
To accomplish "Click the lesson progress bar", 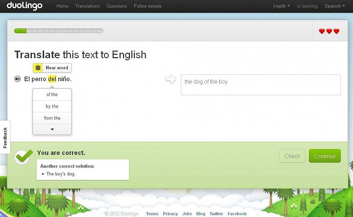I will pos(58,31).
